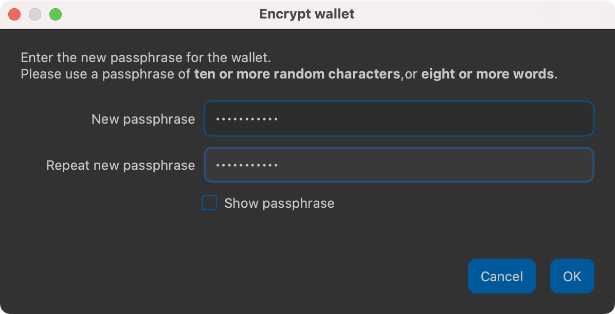Click the bold "ten or more random characters" text
Viewport: 615px width, 314px height.
point(297,74)
